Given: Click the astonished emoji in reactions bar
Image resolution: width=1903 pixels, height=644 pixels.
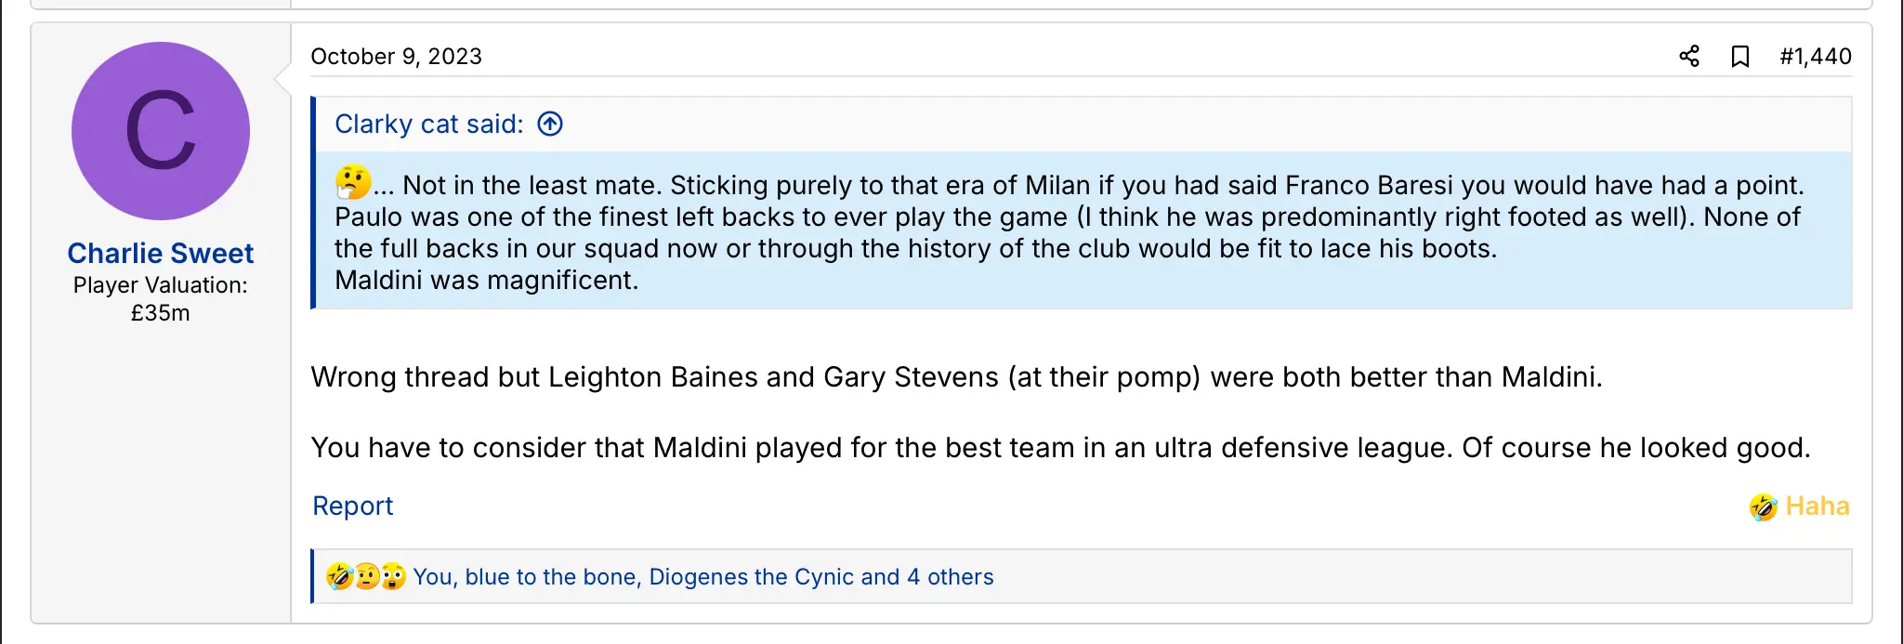Looking at the screenshot, I should tap(393, 577).
